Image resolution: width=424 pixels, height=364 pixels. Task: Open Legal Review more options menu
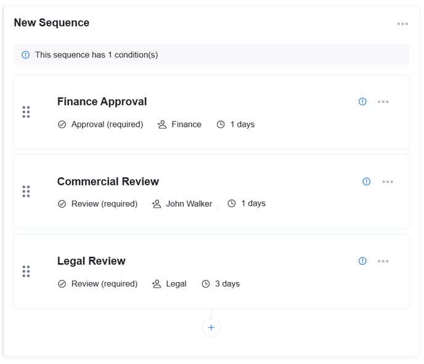pyautogui.click(x=383, y=261)
